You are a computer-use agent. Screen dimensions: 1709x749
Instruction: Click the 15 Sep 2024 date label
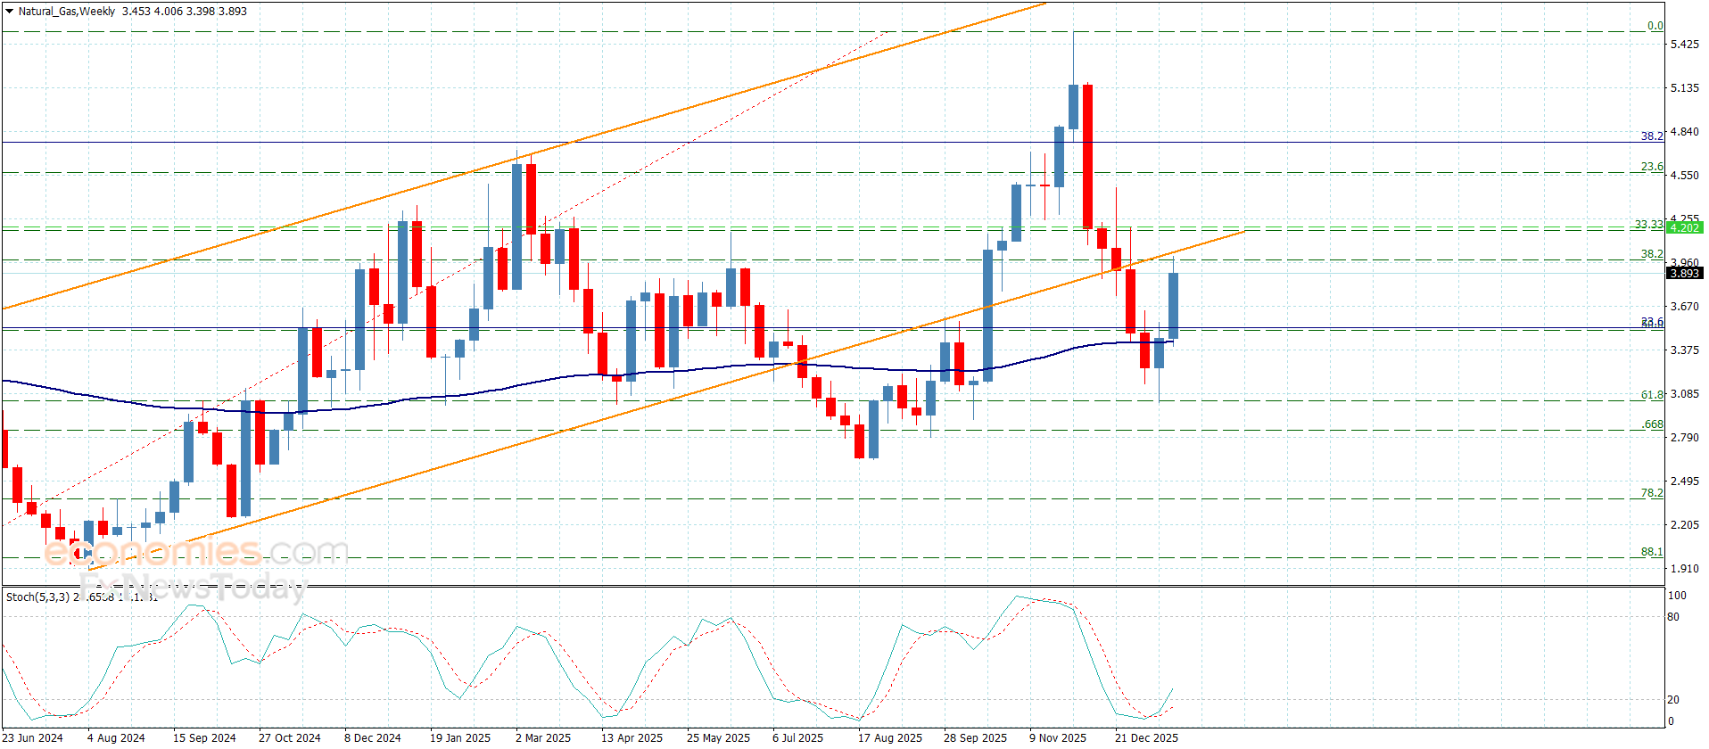(204, 738)
